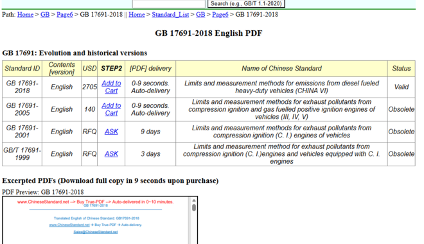424x244 pixels.
Task: Click the Obsolete status for GB 17691-2005
Action: (402, 109)
